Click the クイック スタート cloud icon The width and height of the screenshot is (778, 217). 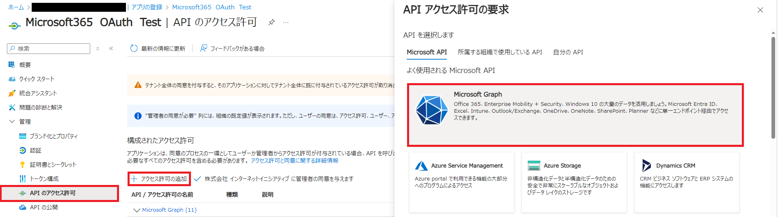pos(12,79)
